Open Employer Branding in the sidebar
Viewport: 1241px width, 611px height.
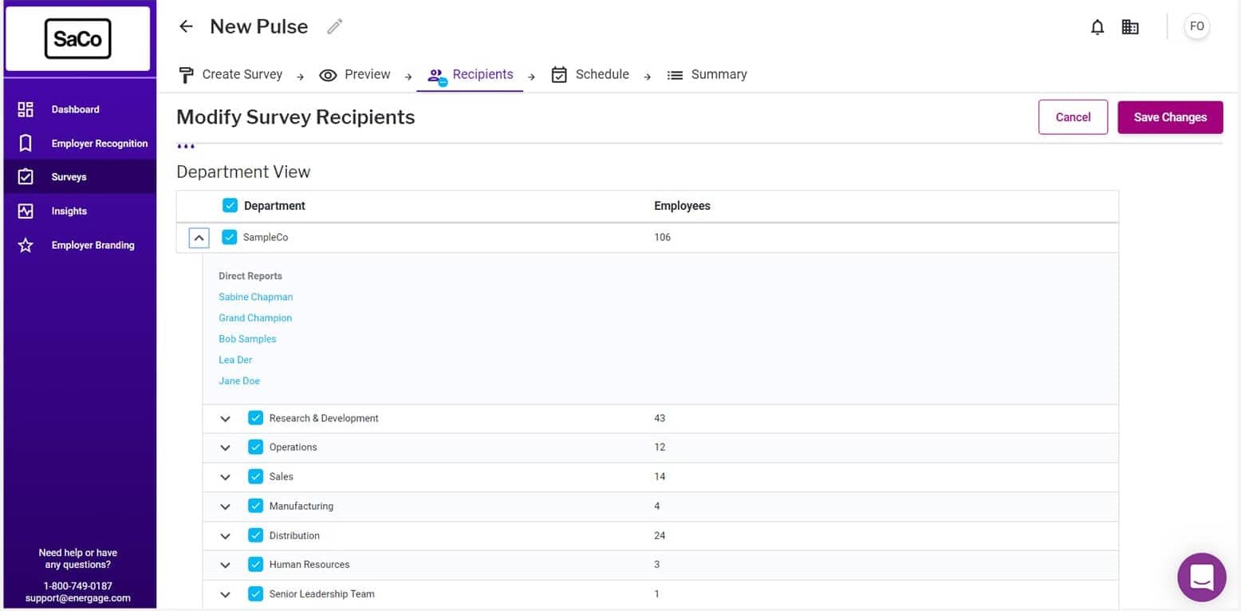(x=80, y=246)
